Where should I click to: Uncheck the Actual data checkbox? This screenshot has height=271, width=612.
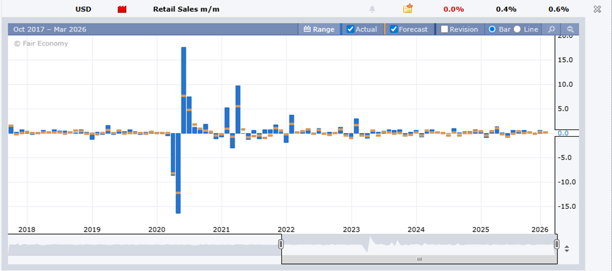350,29
